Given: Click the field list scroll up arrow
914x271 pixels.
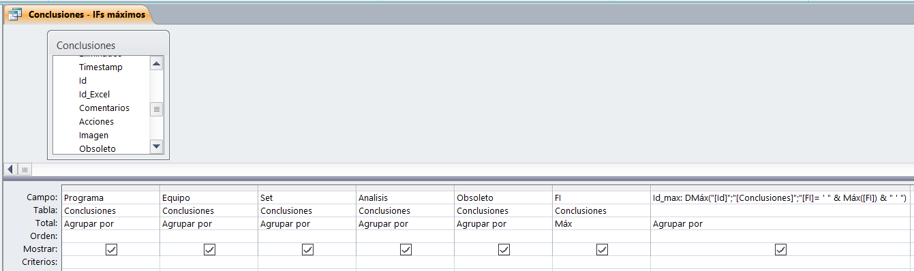Looking at the screenshot, I should (x=156, y=65).
